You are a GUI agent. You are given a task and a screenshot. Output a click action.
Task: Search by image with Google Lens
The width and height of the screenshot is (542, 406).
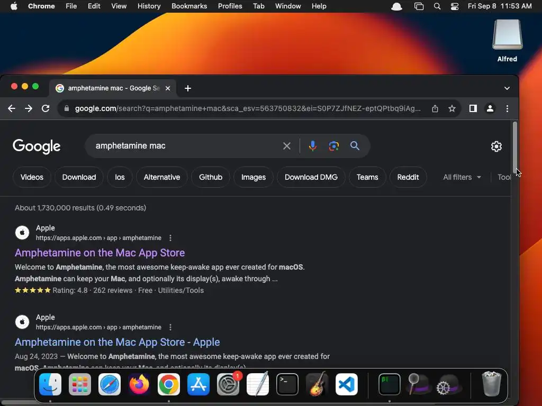tap(333, 146)
